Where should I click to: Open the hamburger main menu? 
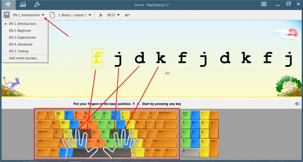click(x=264, y=4)
